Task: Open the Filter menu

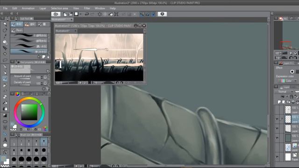Action: coord(87,8)
